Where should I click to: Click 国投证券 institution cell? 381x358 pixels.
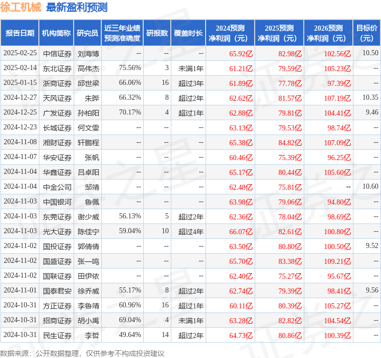57,247
